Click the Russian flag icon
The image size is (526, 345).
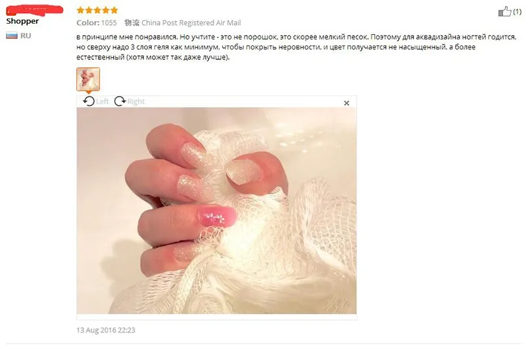[12, 36]
